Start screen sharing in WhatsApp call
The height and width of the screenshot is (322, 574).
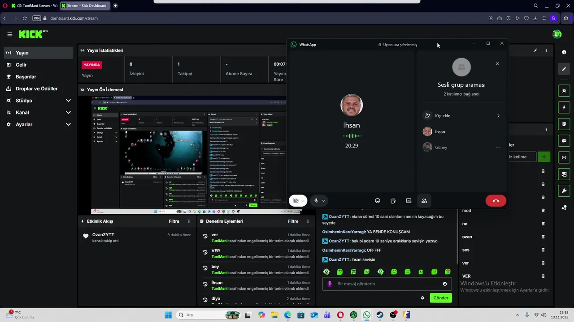pos(409,201)
